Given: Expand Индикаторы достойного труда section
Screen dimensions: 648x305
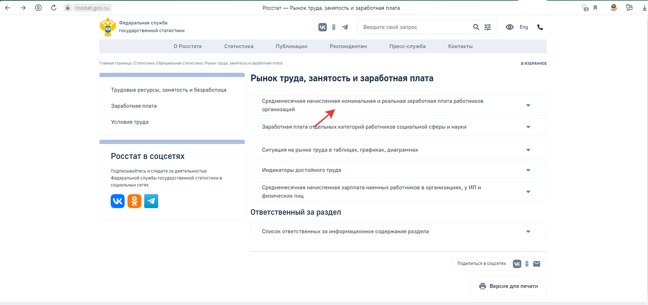Looking at the screenshot, I should [x=399, y=170].
